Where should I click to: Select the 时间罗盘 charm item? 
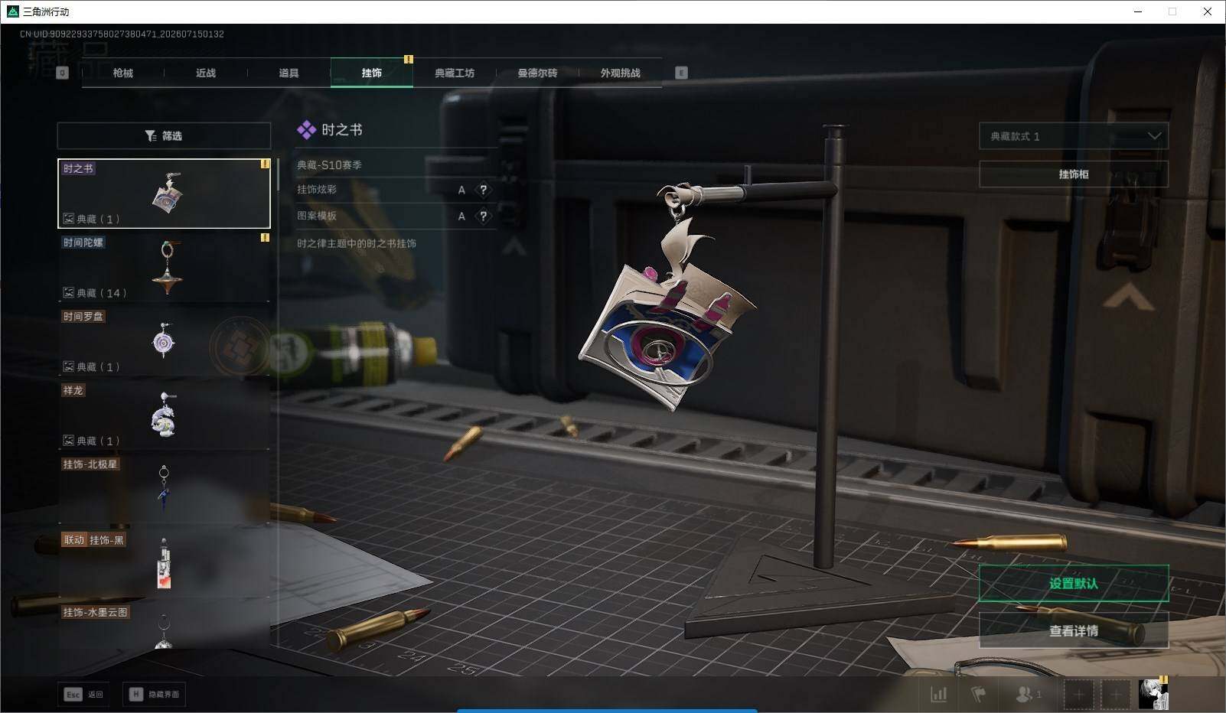point(164,341)
